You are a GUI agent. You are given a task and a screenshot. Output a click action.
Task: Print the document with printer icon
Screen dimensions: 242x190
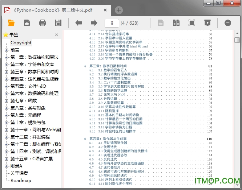click(x=43, y=23)
